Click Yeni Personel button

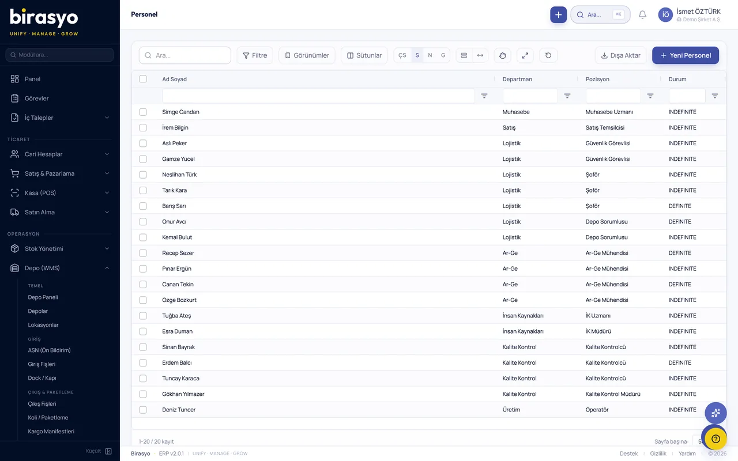(686, 55)
